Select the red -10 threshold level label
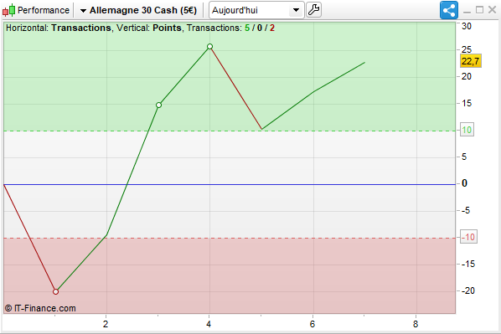 [x=468, y=237]
